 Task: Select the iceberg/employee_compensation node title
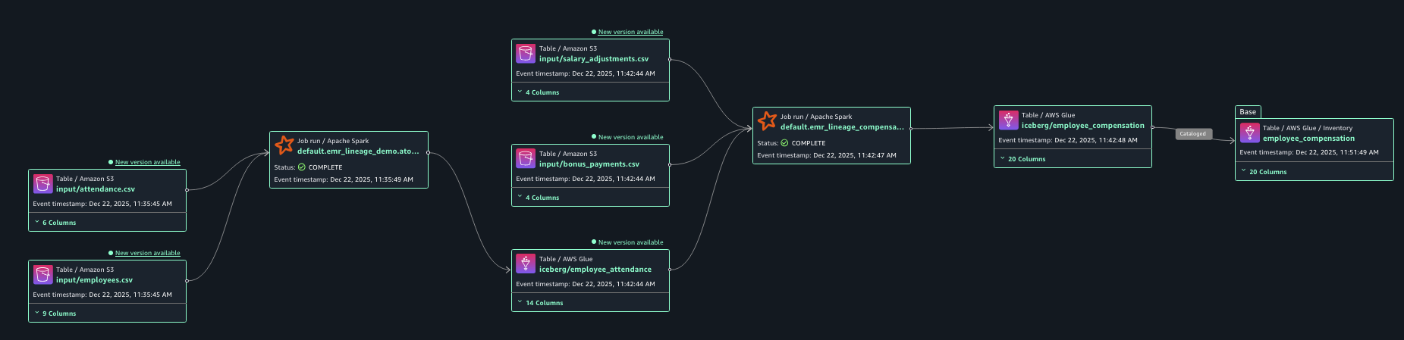tap(1083, 126)
